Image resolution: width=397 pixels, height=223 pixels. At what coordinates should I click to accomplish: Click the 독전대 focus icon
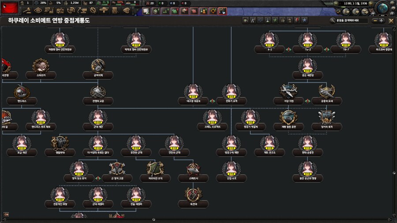point(192,195)
